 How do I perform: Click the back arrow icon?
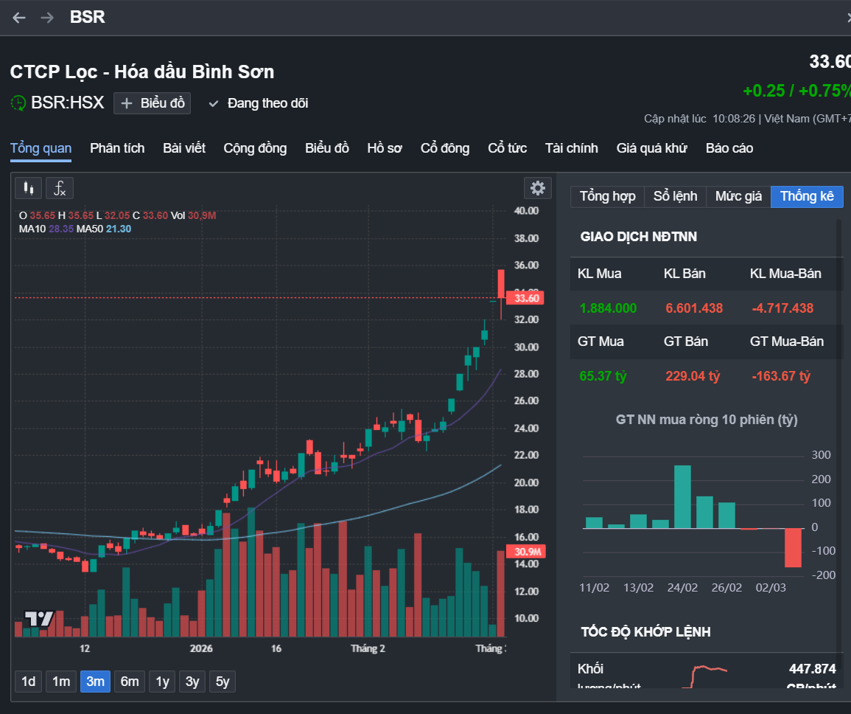(x=19, y=18)
